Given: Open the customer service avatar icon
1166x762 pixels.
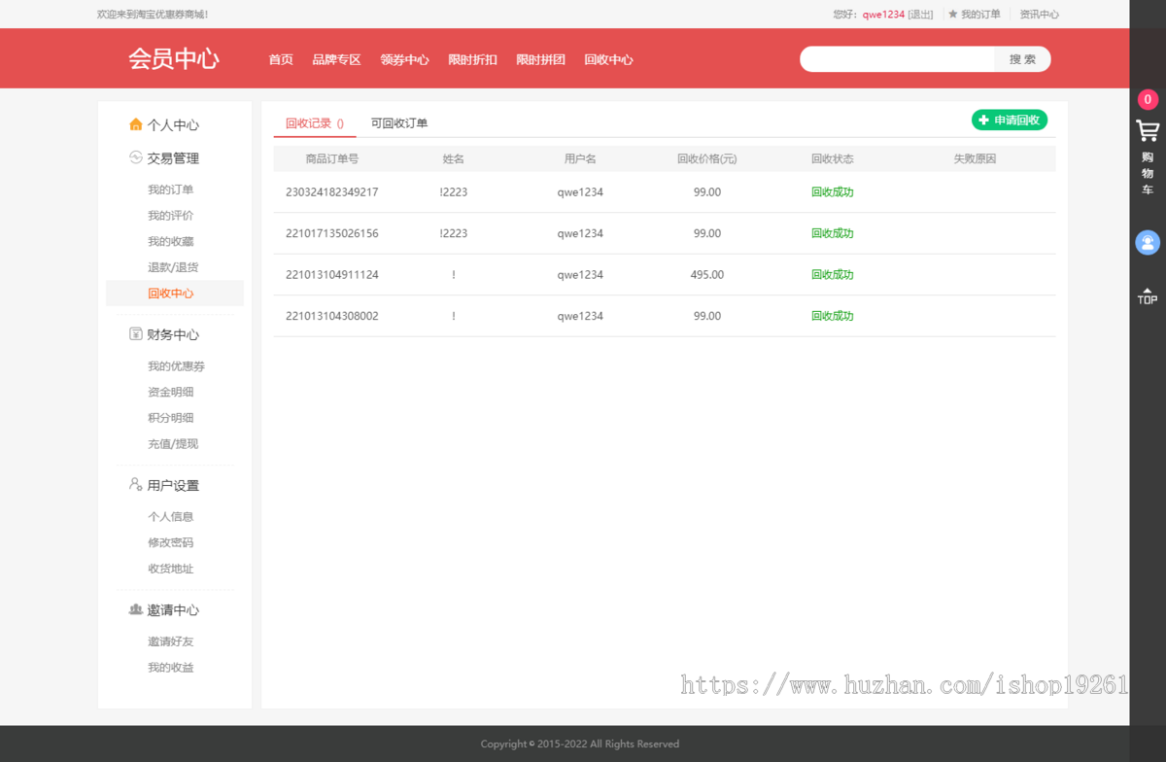Looking at the screenshot, I should point(1148,242).
